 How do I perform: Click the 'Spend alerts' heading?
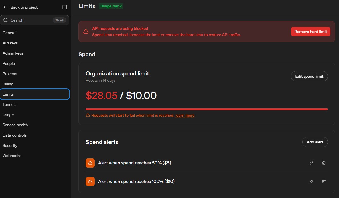102,142
